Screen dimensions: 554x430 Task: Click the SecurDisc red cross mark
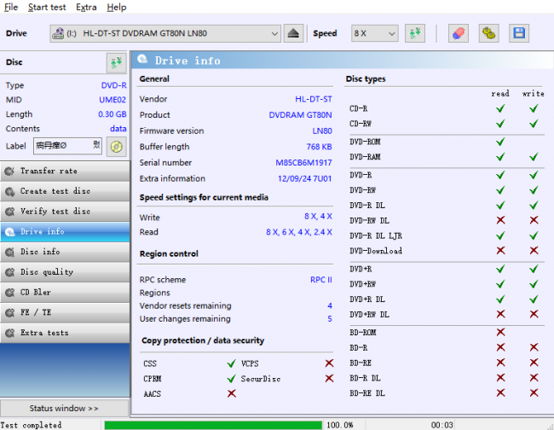(329, 378)
